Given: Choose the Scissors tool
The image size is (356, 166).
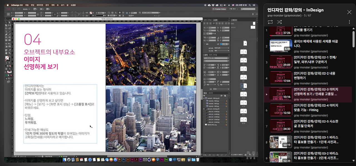Looking at the screenshot, I should (x=6, y=44).
